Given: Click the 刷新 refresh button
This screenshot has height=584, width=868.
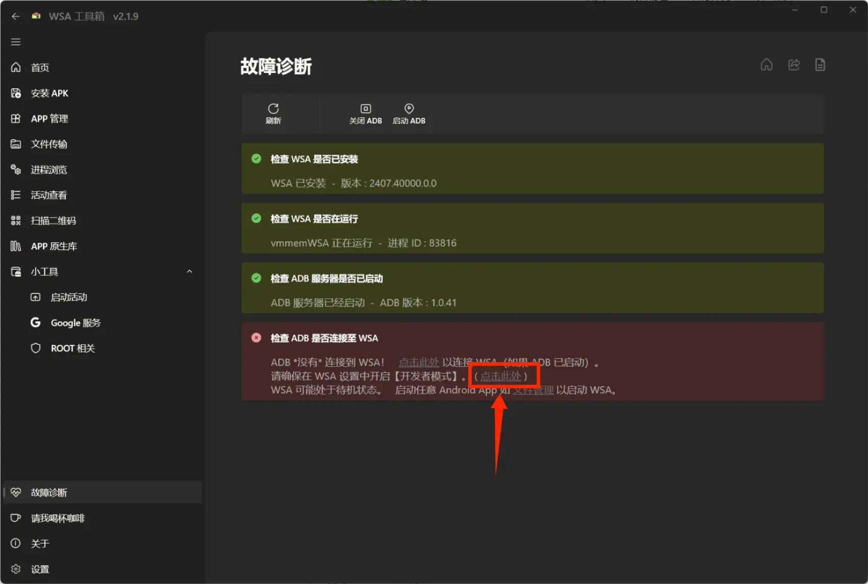Looking at the screenshot, I should click(273, 114).
